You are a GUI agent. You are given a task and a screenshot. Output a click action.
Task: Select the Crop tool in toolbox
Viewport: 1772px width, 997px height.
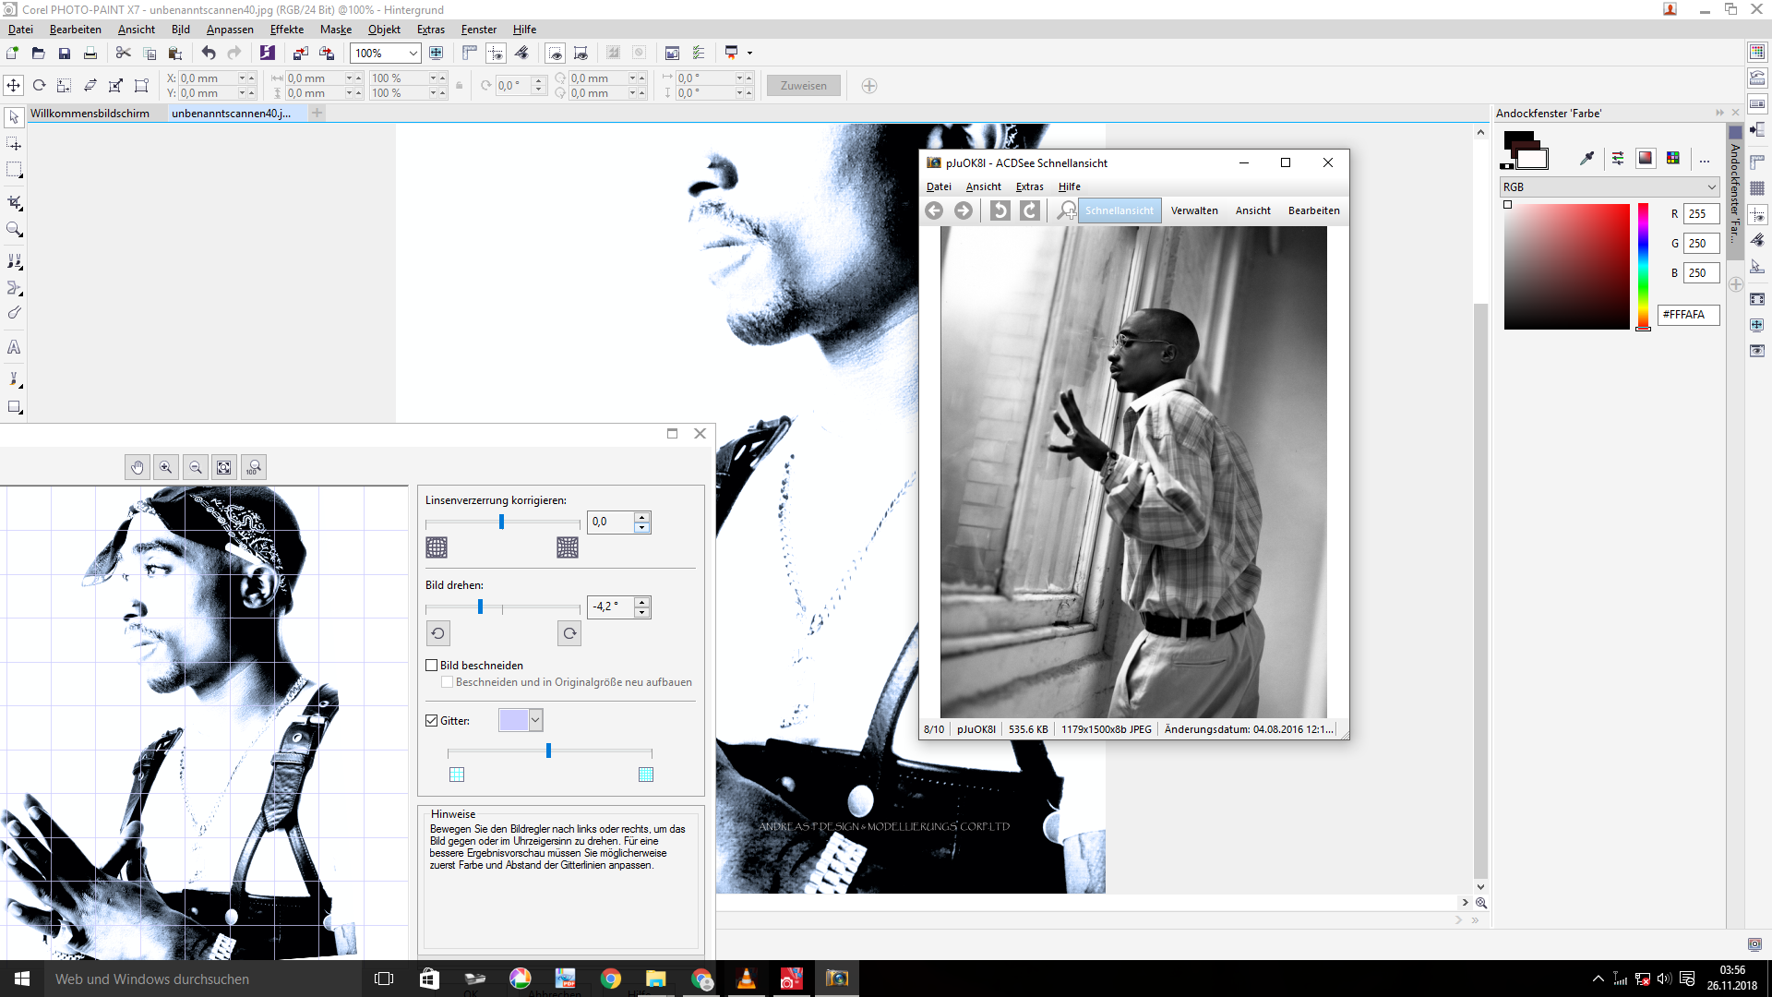[x=14, y=202]
